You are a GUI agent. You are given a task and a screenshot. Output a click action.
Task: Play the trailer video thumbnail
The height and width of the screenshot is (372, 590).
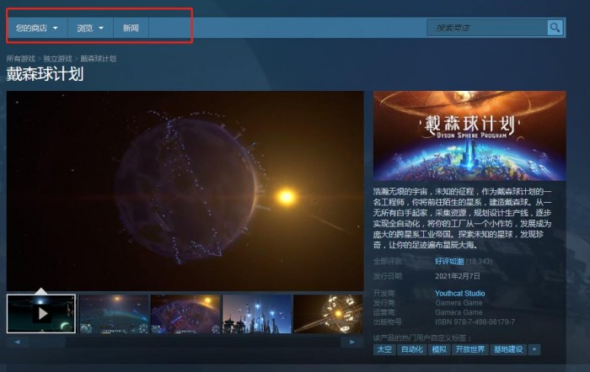coord(41,314)
